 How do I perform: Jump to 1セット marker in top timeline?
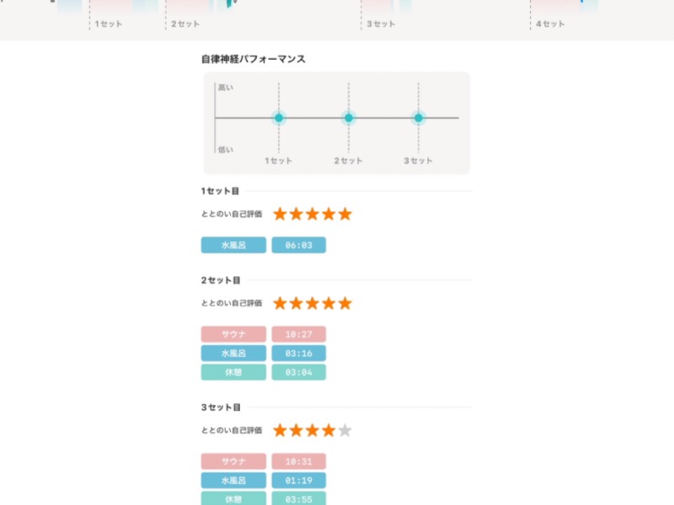click(x=108, y=24)
